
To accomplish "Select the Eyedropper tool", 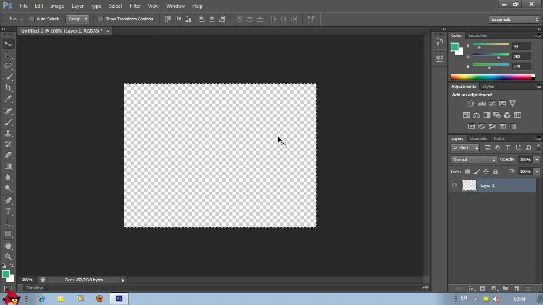I will pos(8,99).
